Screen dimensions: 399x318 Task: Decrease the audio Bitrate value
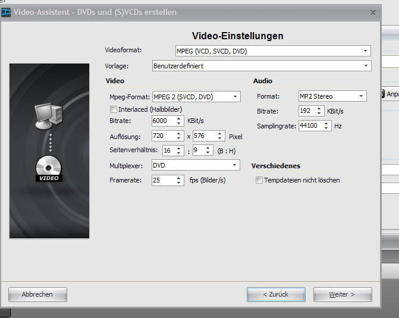pos(320,114)
